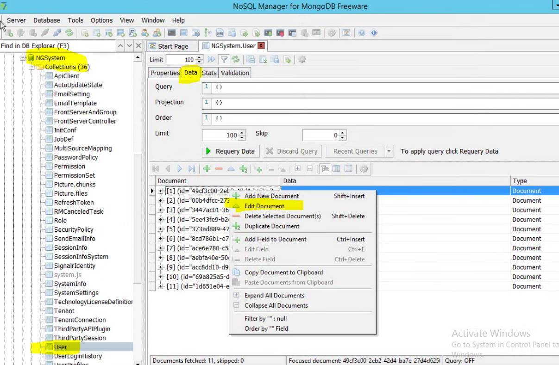Go to the first document with navigation icon
559x365 pixels.
[x=156, y=169]
